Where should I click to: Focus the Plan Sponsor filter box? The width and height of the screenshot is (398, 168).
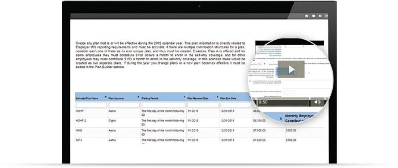click(124, 105)
